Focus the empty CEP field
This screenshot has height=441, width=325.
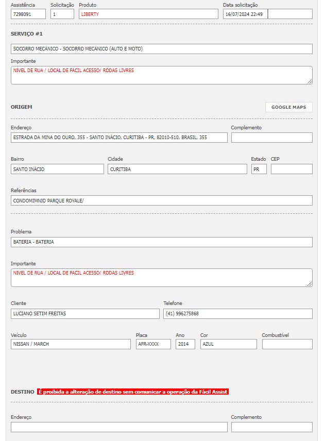click(x=292, y=169)
